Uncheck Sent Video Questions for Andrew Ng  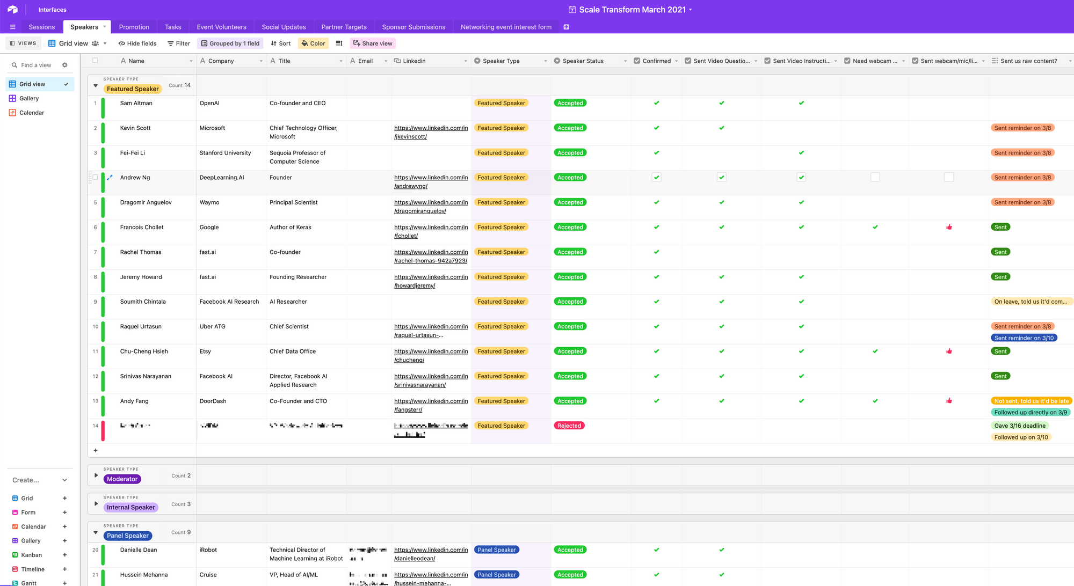tap(722, 177)
